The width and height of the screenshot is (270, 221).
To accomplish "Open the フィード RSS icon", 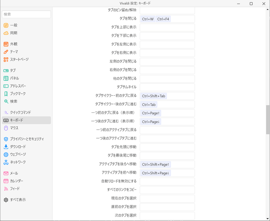I will coord(6,189).
